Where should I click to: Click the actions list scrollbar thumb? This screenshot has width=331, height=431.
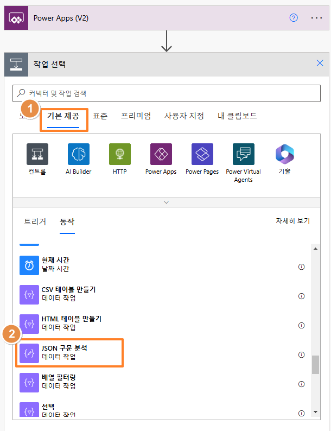315,365
